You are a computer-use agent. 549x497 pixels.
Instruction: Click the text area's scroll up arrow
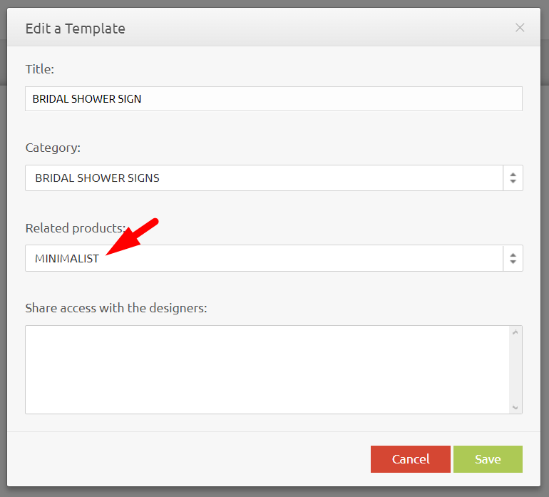coord(515,332)
